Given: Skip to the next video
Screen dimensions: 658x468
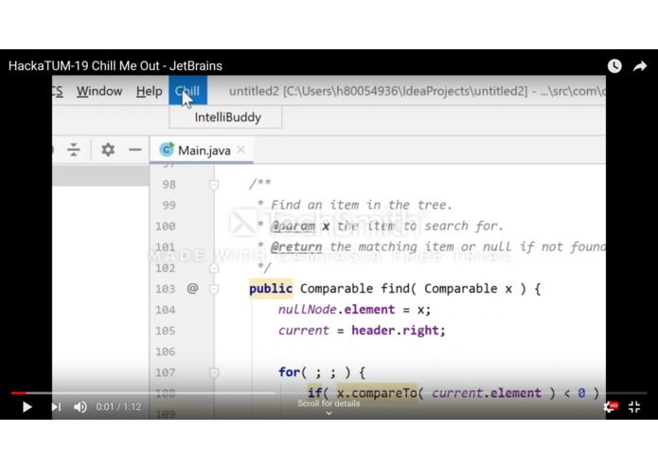Looking at the screenshot, I should (x=56, y=406).
